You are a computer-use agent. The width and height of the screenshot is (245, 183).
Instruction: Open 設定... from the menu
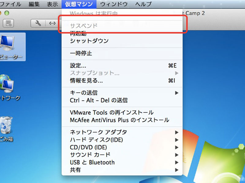click(x=122, y=66)
